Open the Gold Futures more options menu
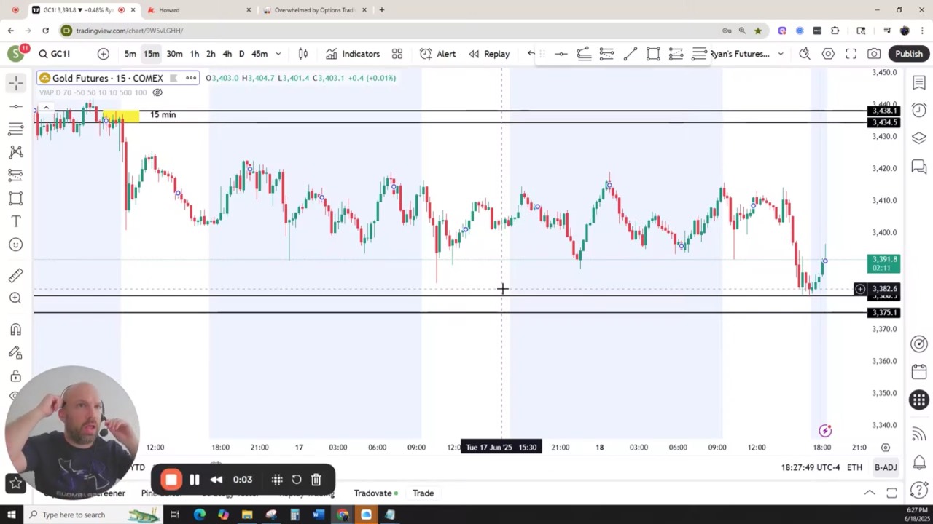The image size is (933, 524). [x=190, y=78]
